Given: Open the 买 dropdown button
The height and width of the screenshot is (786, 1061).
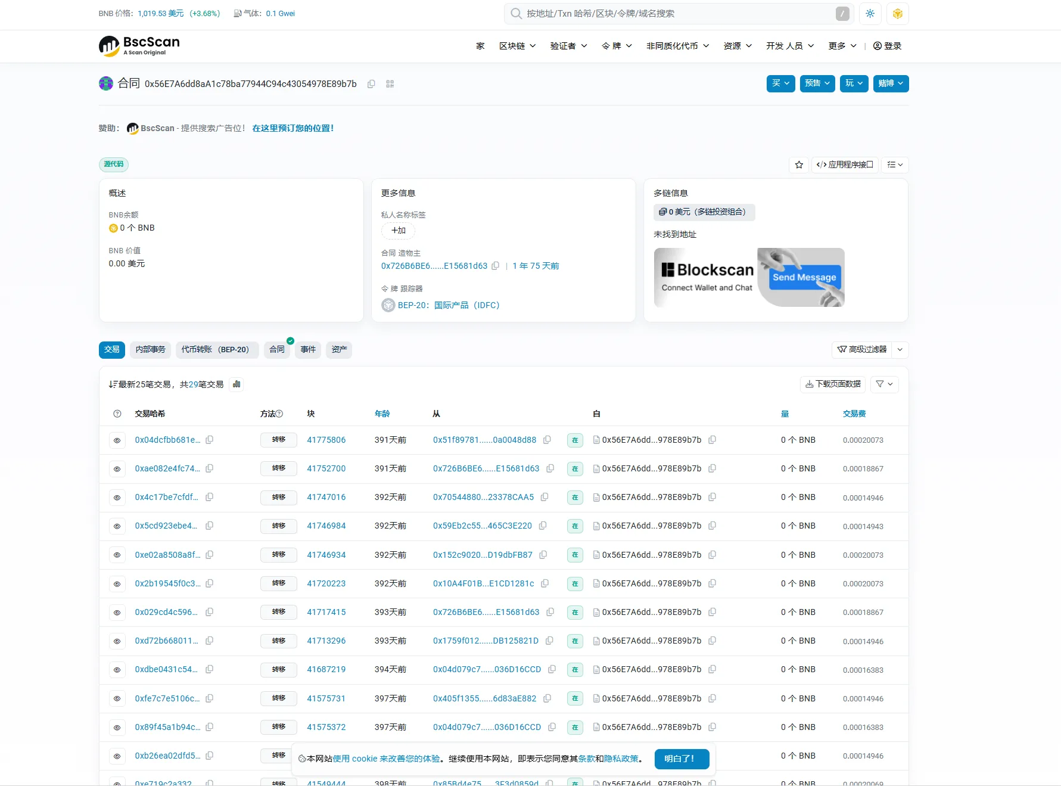Looking at the screenshot, I should (780, 83).
